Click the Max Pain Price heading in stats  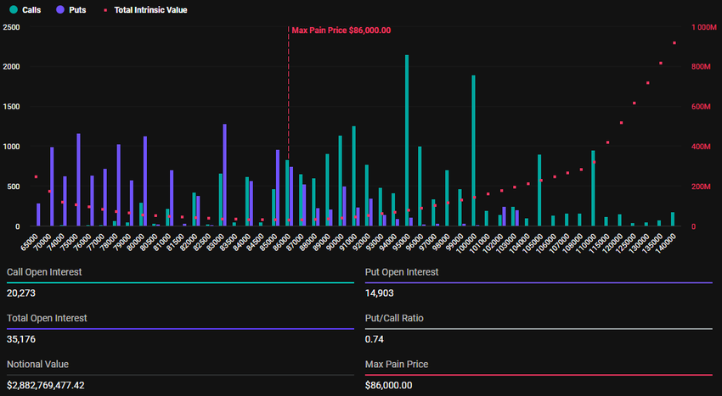point(396,364)
